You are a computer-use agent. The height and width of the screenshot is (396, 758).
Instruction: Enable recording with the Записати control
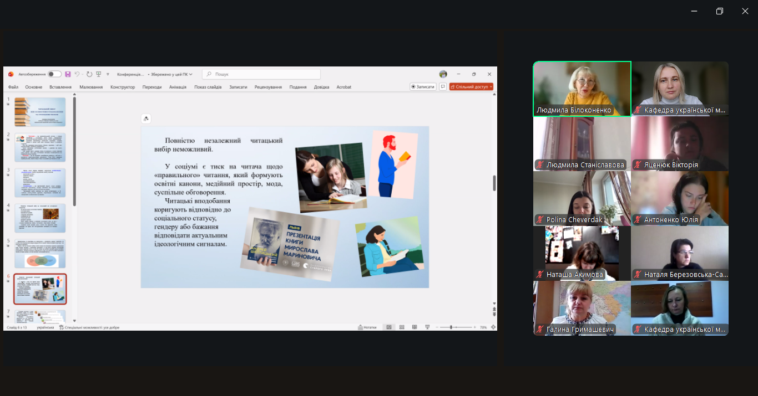click(x=422, y=86)
